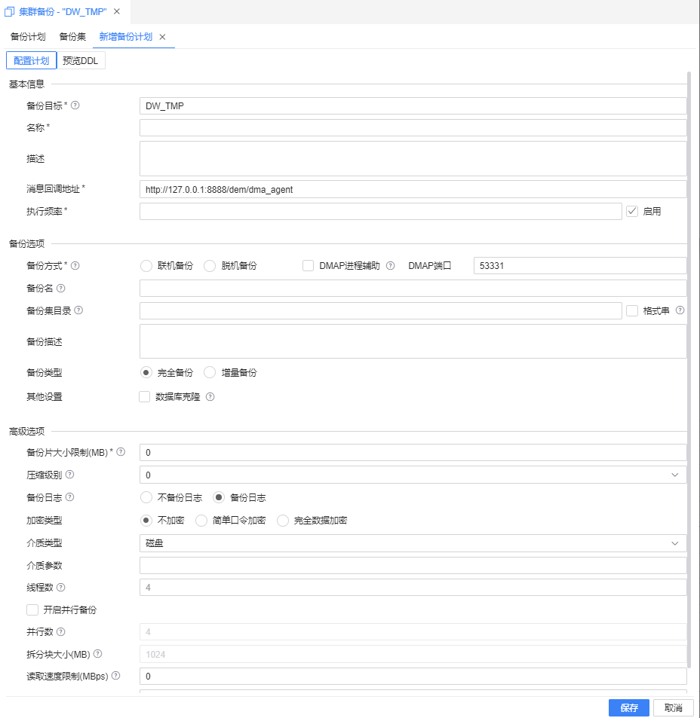Check the 数据库克隆 checkbox

tap(144, 396)
